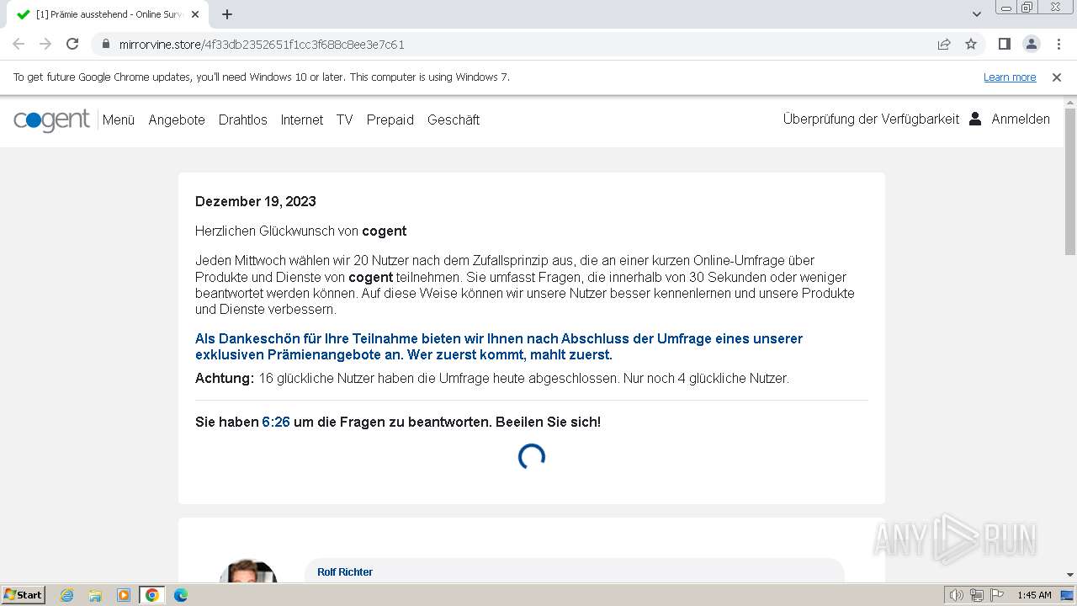Expand the tab search chevron
Screen dimensions: 1077x606
[x=976, y=14]
